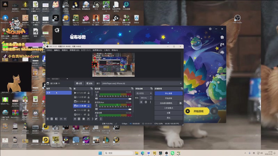Toggle lock on 9cf1a86c source
This screenshot has width=278, height=156.
tap(89, 93)
